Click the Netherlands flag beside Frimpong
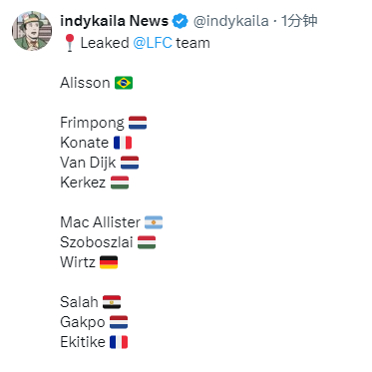 [x=138, y=123]
